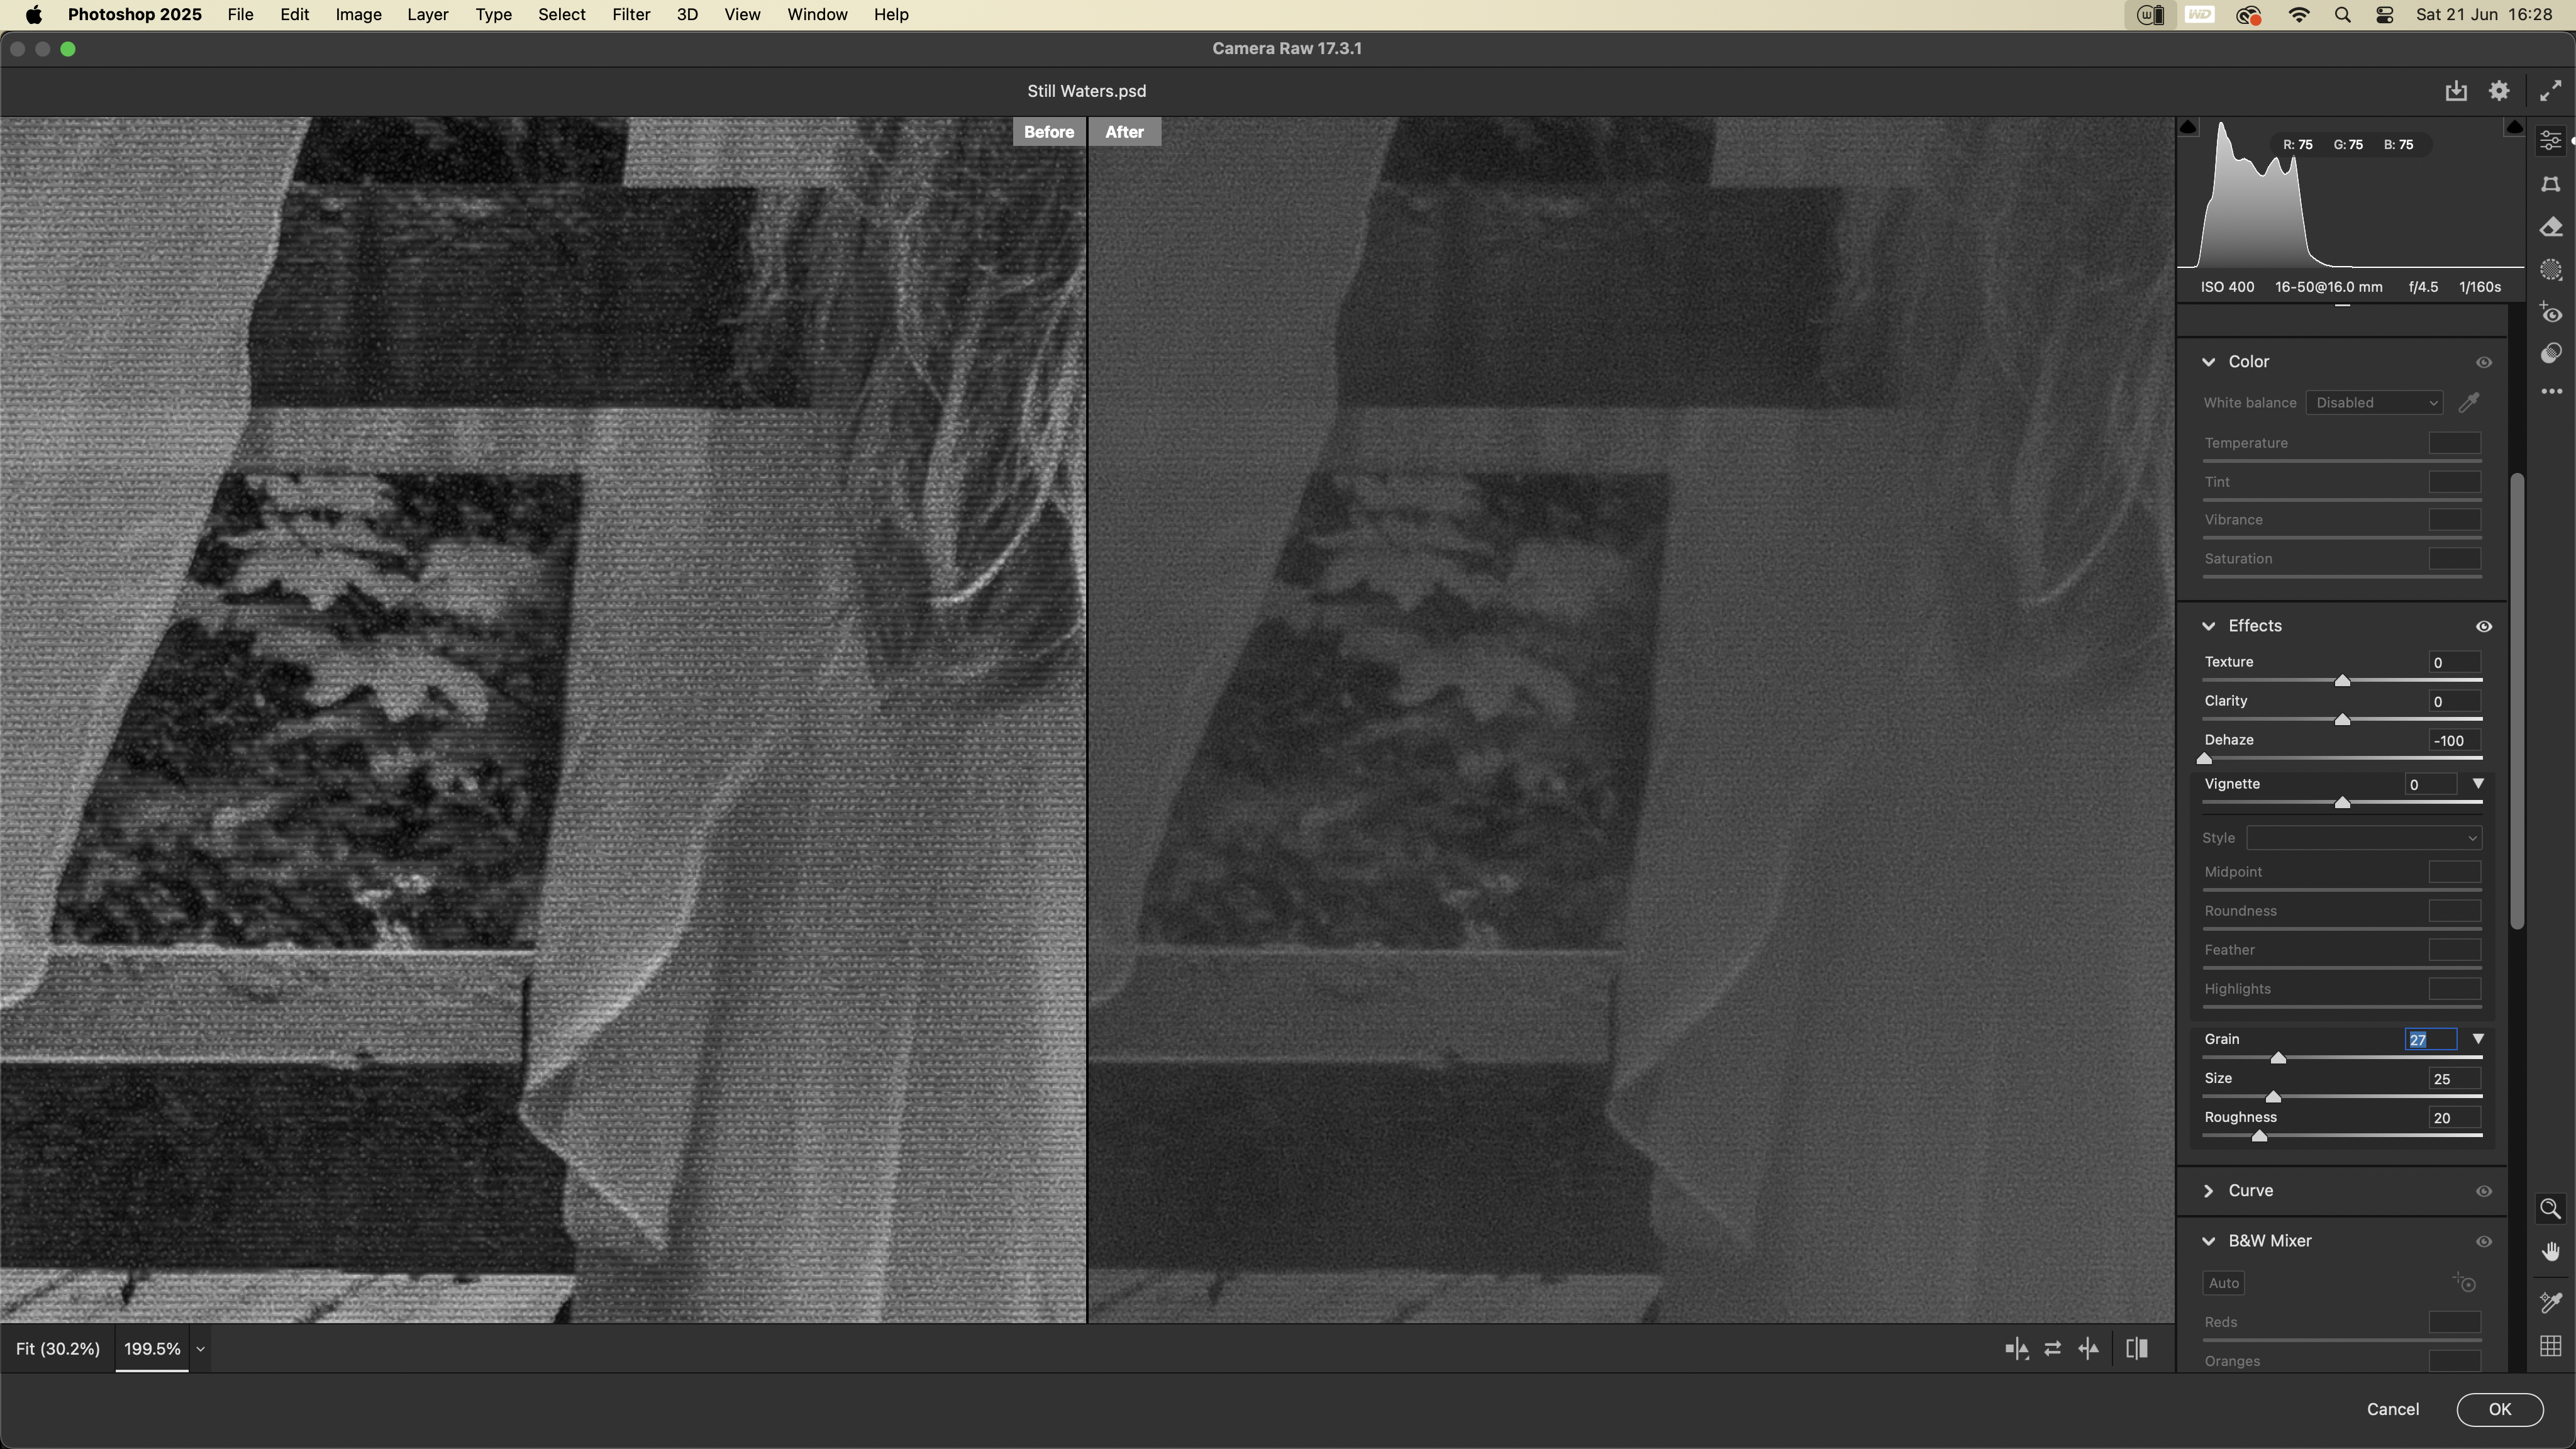Open the Filter menu
The height and width of the screenshot is (1449, 2576).
pos(631,15)
